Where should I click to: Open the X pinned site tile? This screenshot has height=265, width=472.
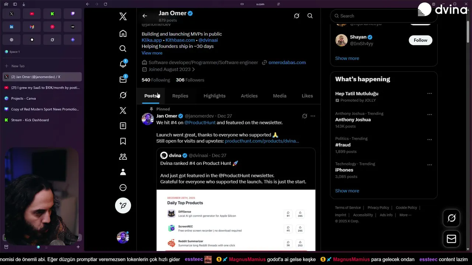pos(11,14)
